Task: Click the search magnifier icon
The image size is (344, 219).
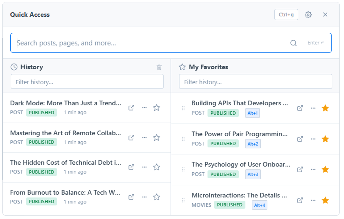Action: [294, 43]
